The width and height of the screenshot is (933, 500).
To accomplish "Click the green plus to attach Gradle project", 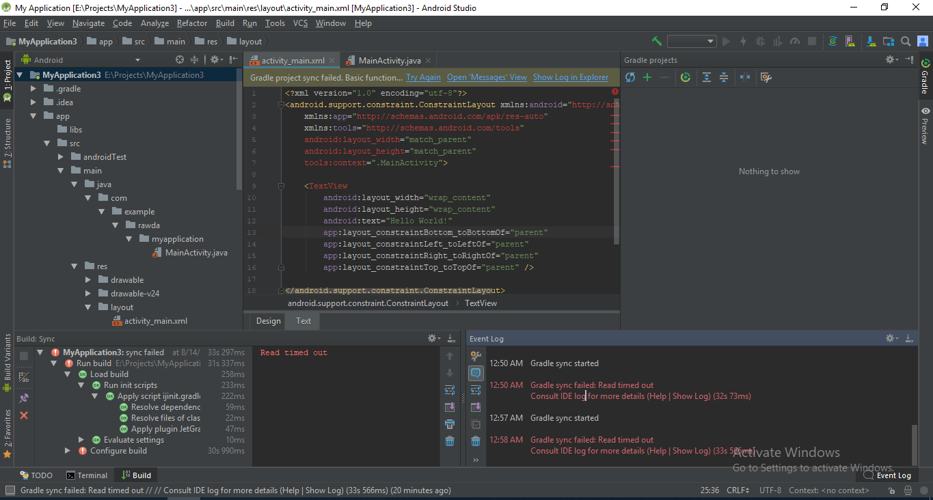I will (x=647, y=78).
